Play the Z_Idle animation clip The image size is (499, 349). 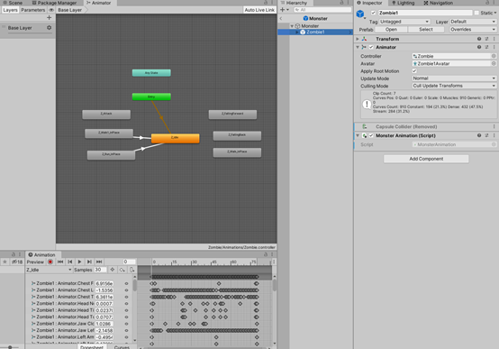click(79, 262)
